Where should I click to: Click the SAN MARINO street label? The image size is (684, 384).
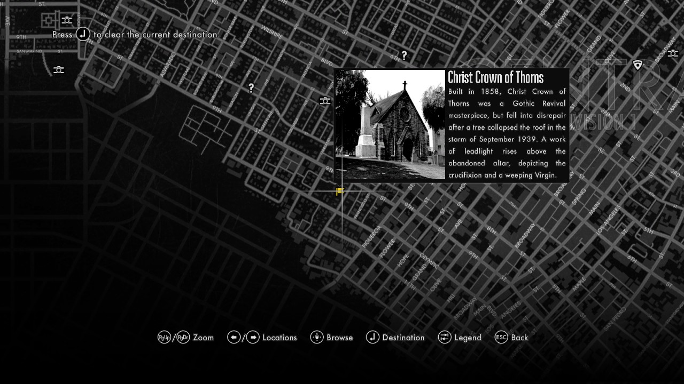(29, 51)
